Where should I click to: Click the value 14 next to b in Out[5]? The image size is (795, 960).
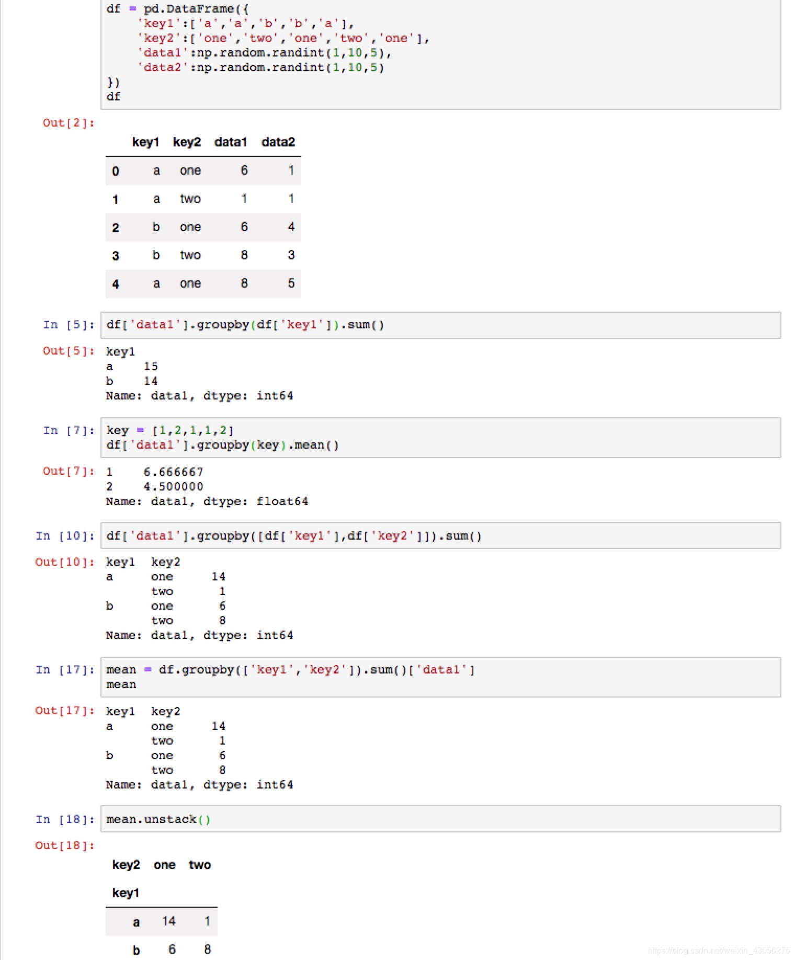[151, 381]
